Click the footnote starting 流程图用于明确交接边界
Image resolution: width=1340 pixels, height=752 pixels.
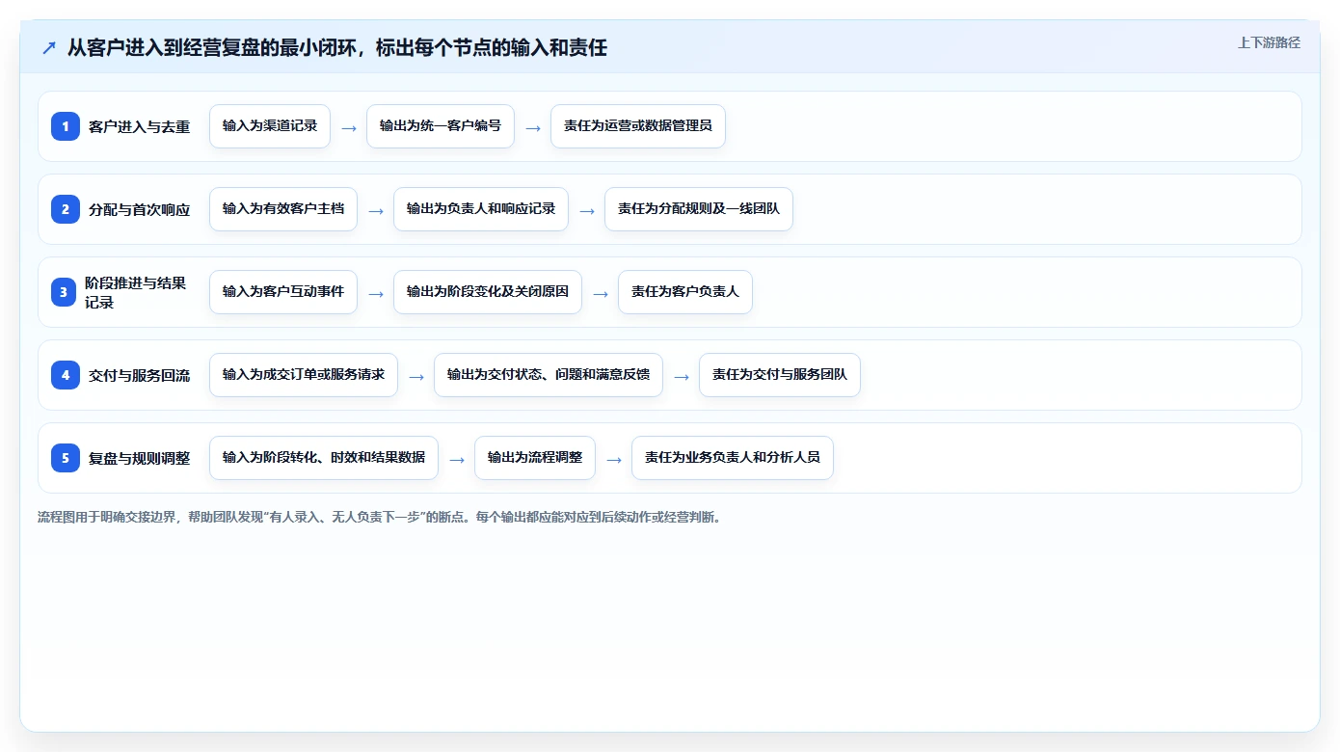coord(380,518)
